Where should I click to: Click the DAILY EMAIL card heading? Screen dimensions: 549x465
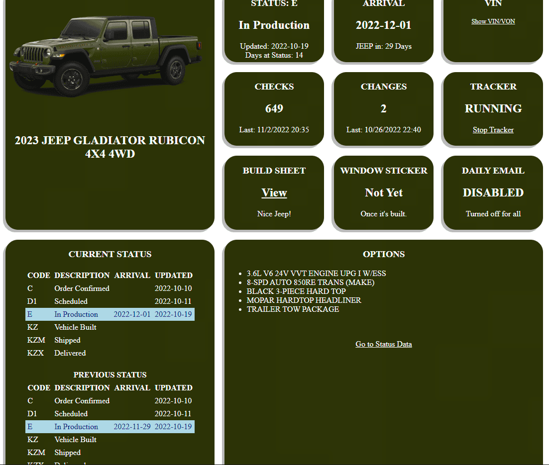pyautogui.click(x=493, y=171)
